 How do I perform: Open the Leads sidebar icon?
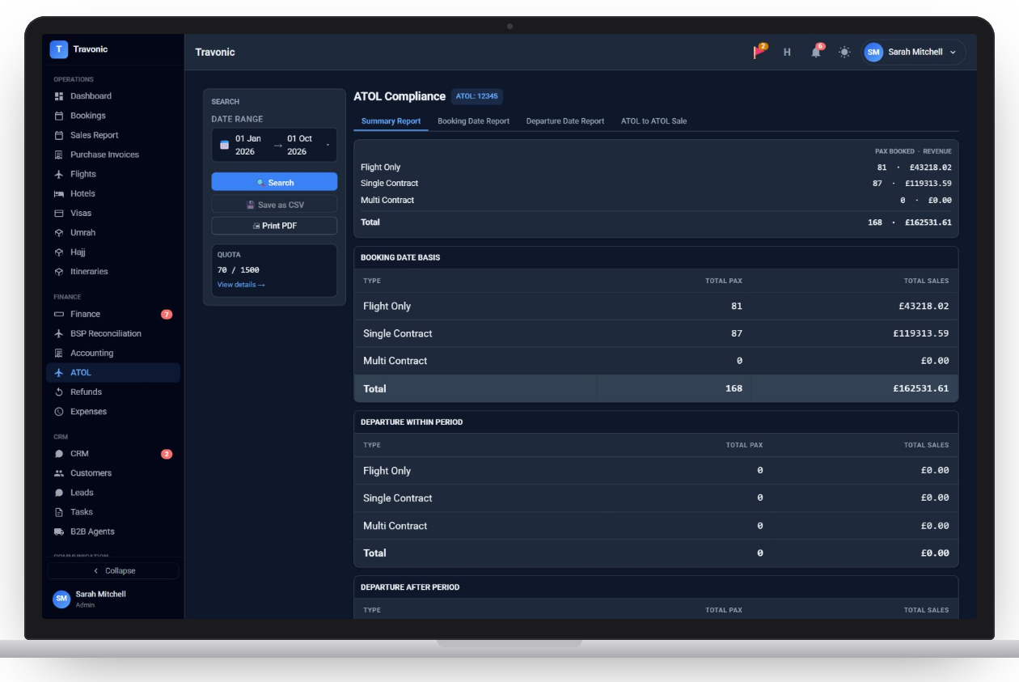59,493
